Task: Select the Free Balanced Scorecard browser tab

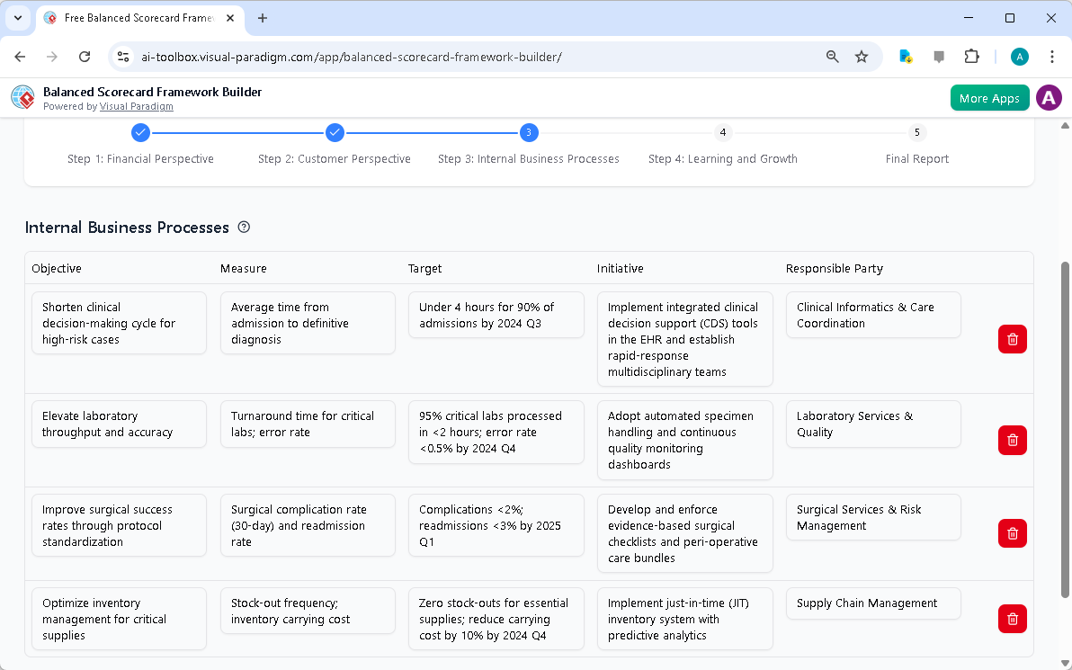Action: pyautogui.click(x=135, y=18)
